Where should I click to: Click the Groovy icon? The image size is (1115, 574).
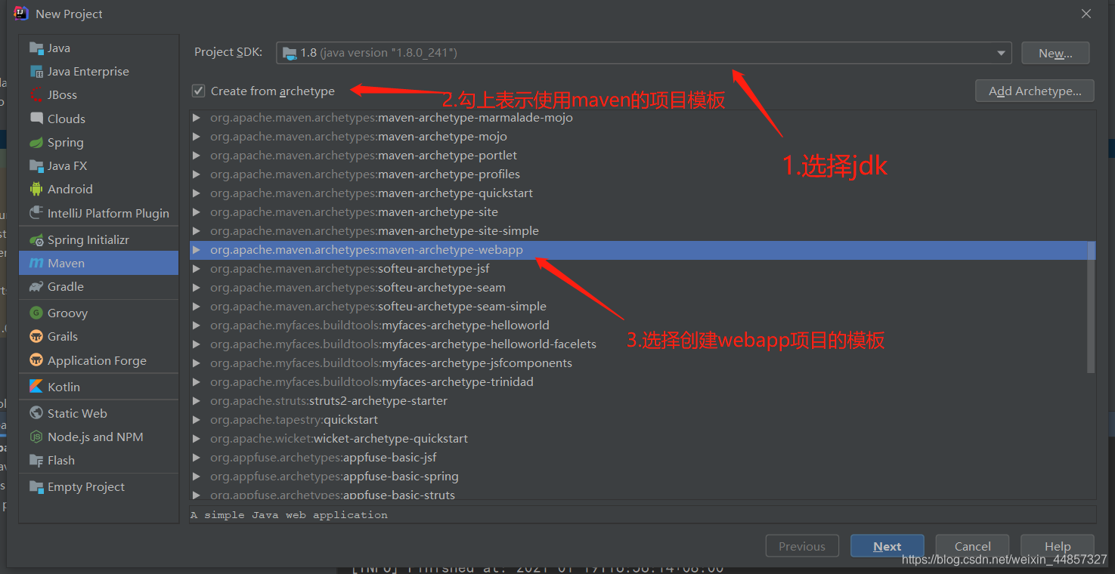point(36,313)
